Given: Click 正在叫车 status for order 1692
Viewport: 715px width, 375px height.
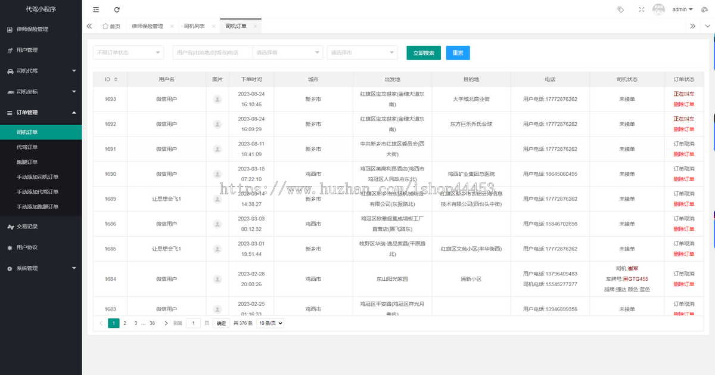Looking at the screenshot, I should [684, 119].
